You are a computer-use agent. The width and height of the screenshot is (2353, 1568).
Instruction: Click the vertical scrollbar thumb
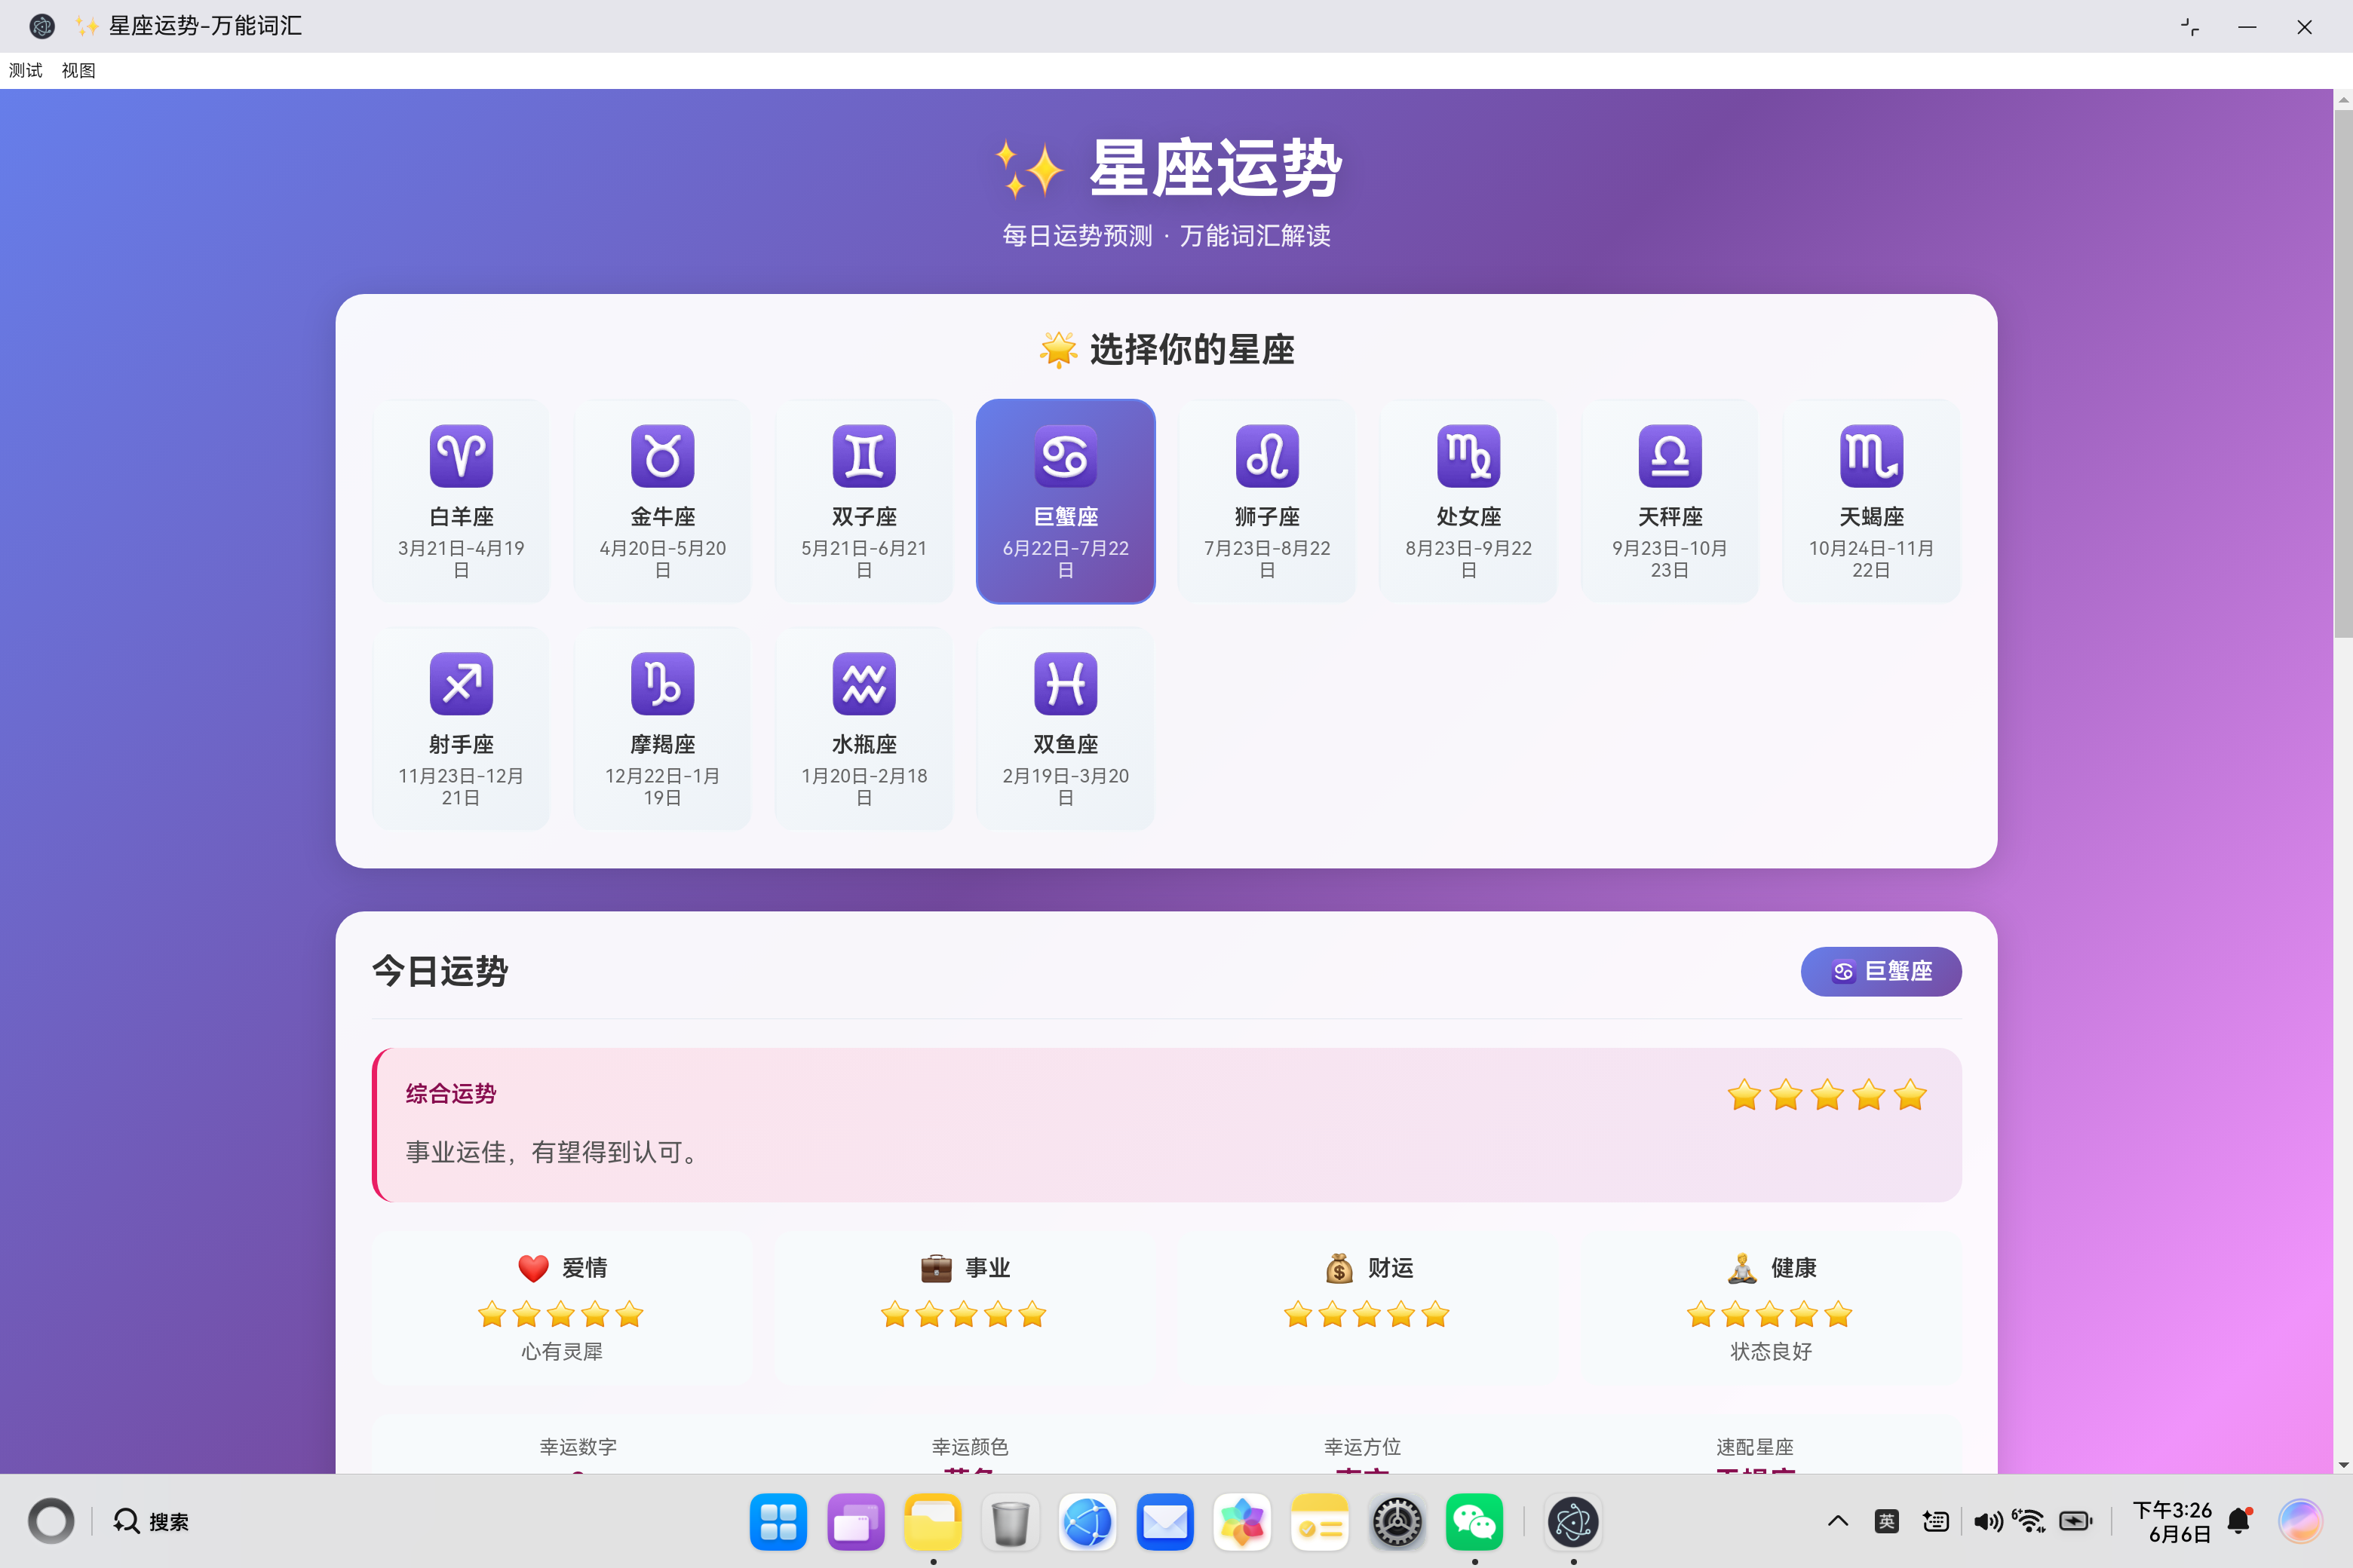pyautogui.click(x=2343, y=375)
